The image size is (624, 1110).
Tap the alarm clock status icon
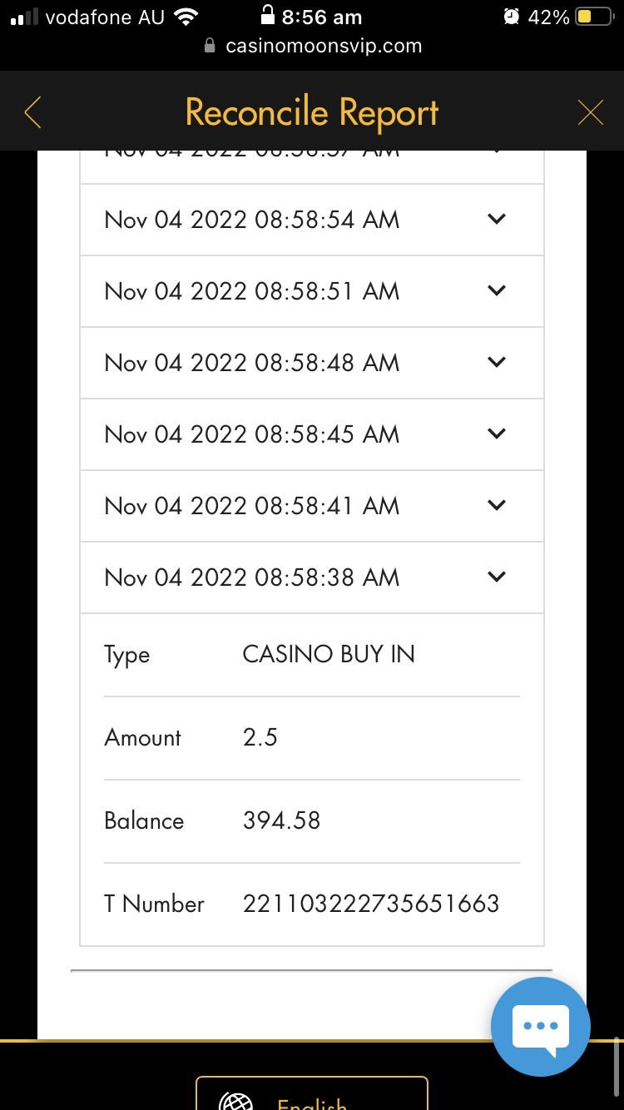tap(511, 17)
